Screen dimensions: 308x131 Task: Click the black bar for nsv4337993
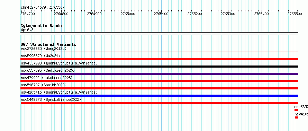(159, 67)
